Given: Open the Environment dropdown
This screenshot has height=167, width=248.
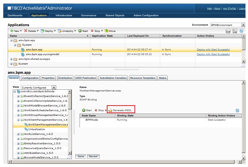Looking at the screenshot, I should pos(243,25).
